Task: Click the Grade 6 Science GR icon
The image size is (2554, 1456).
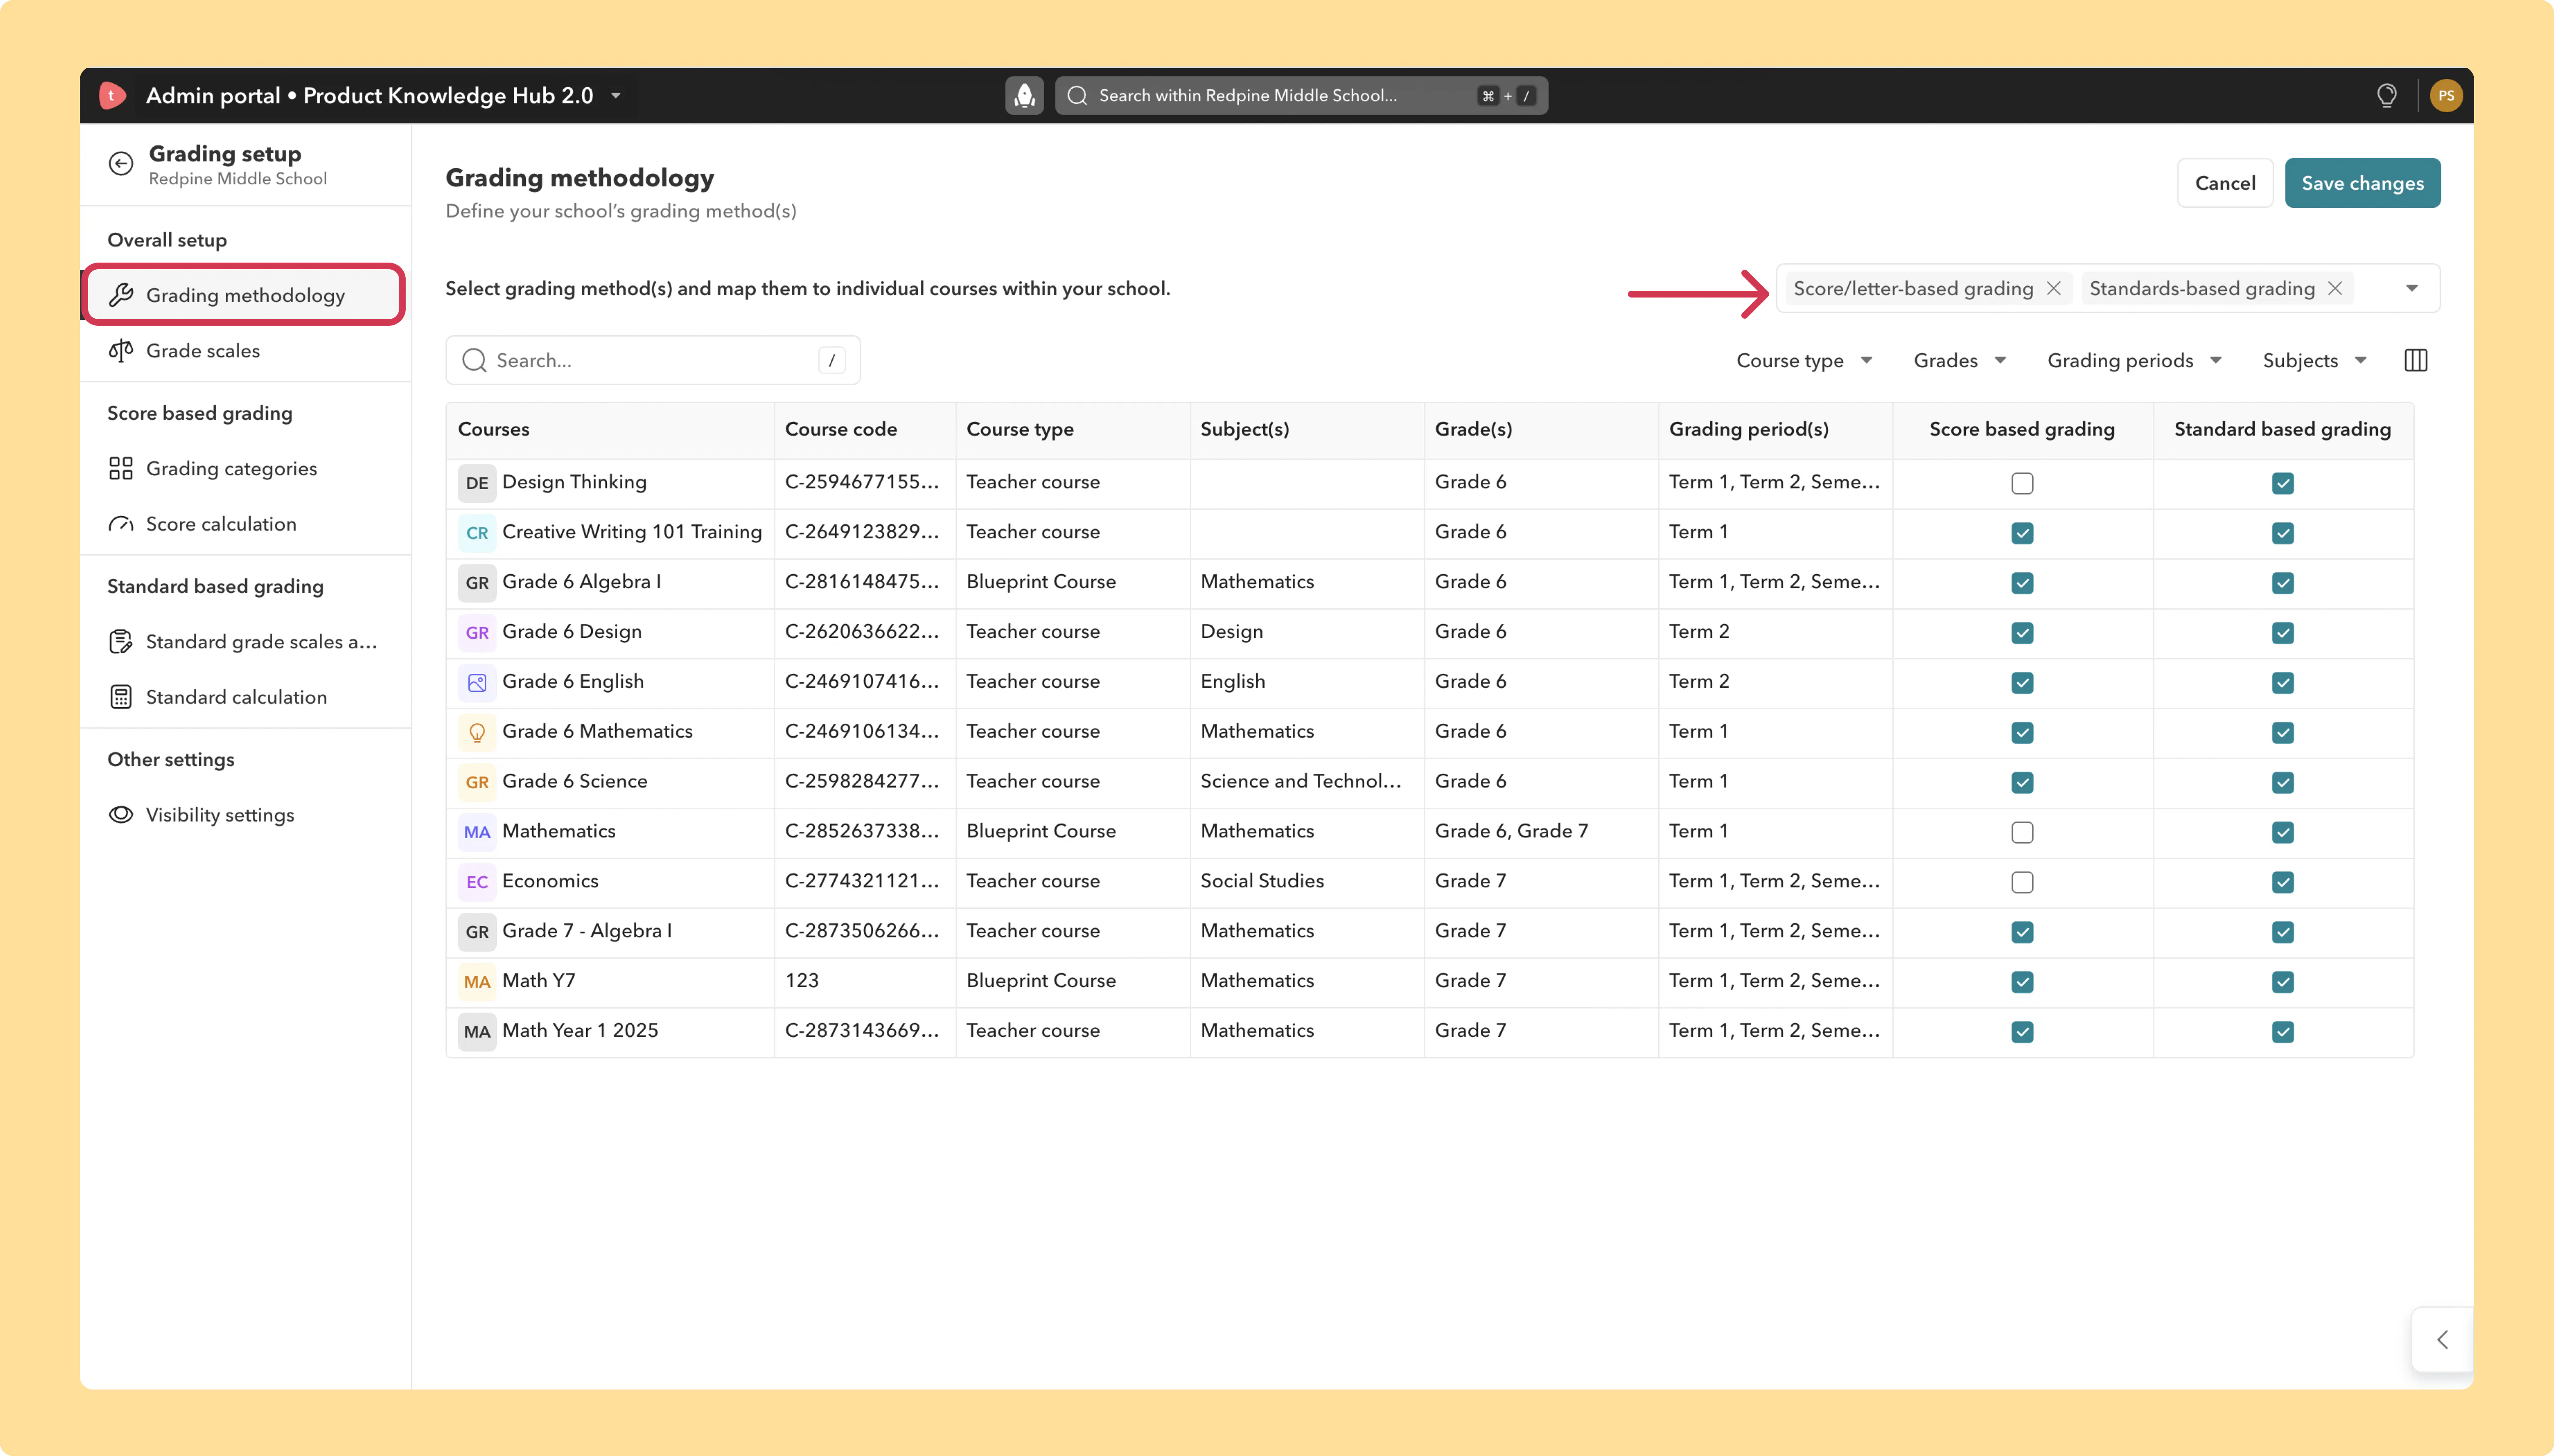Action: coord(477,782)
